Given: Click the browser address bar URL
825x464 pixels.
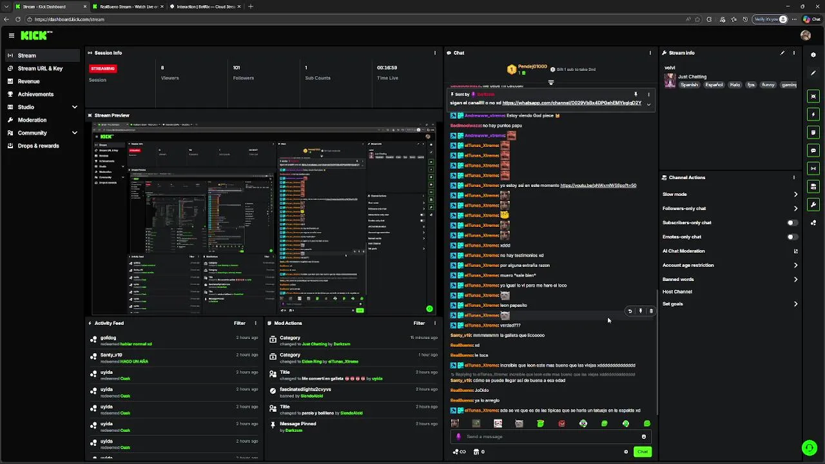Looking at the screenshot, I should click(70, 19).
